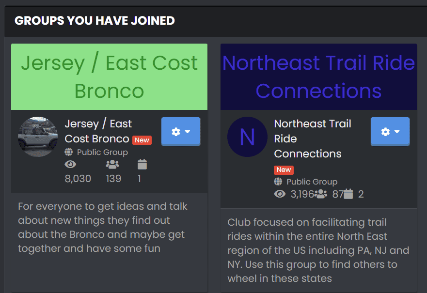Click the views eye icon above 8,030
This screenshot has height=293, width=427.
[70, 164]
